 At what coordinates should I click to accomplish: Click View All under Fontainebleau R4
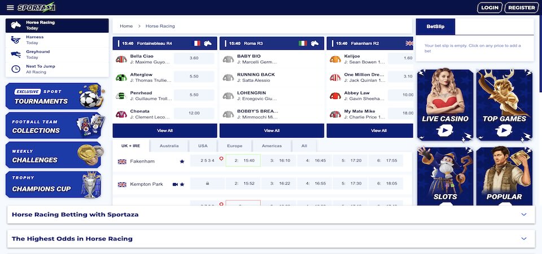click(x=165, y=130)
